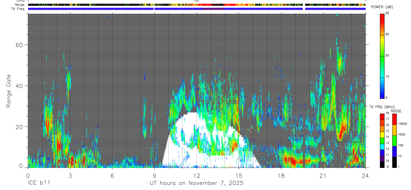Click the NOISE legend color scale bar
This screenshot has width=411, height=190.
(395, 141)
